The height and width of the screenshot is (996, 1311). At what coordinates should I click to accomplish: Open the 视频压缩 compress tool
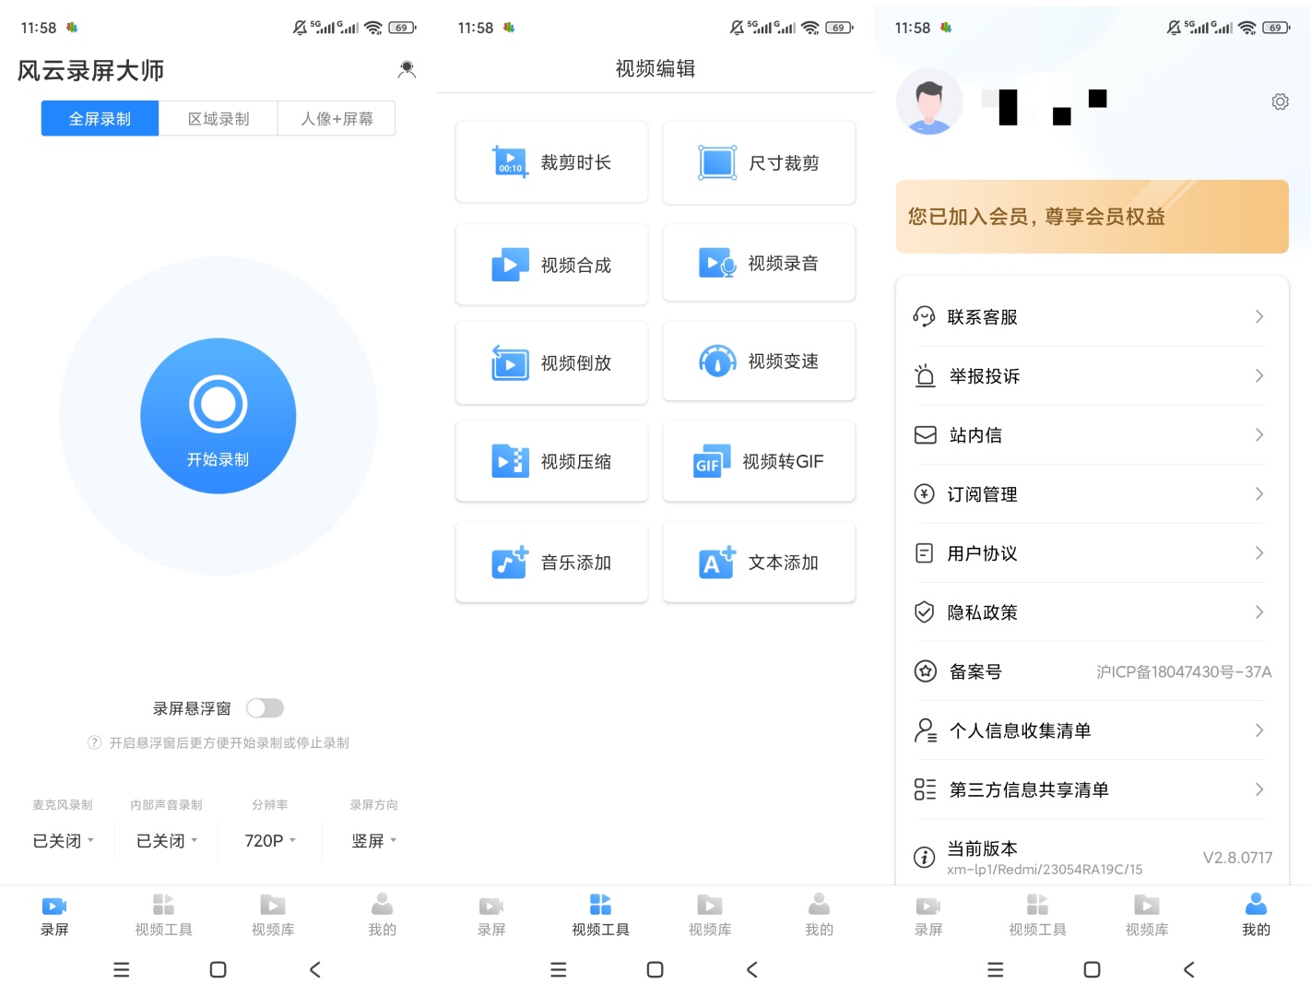click(x=551, y=461)
